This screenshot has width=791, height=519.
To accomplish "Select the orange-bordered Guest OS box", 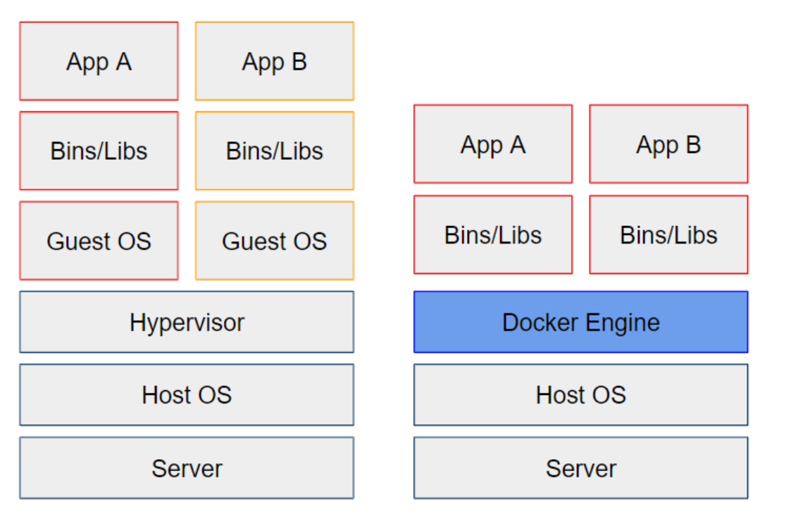I will [275, 241].
